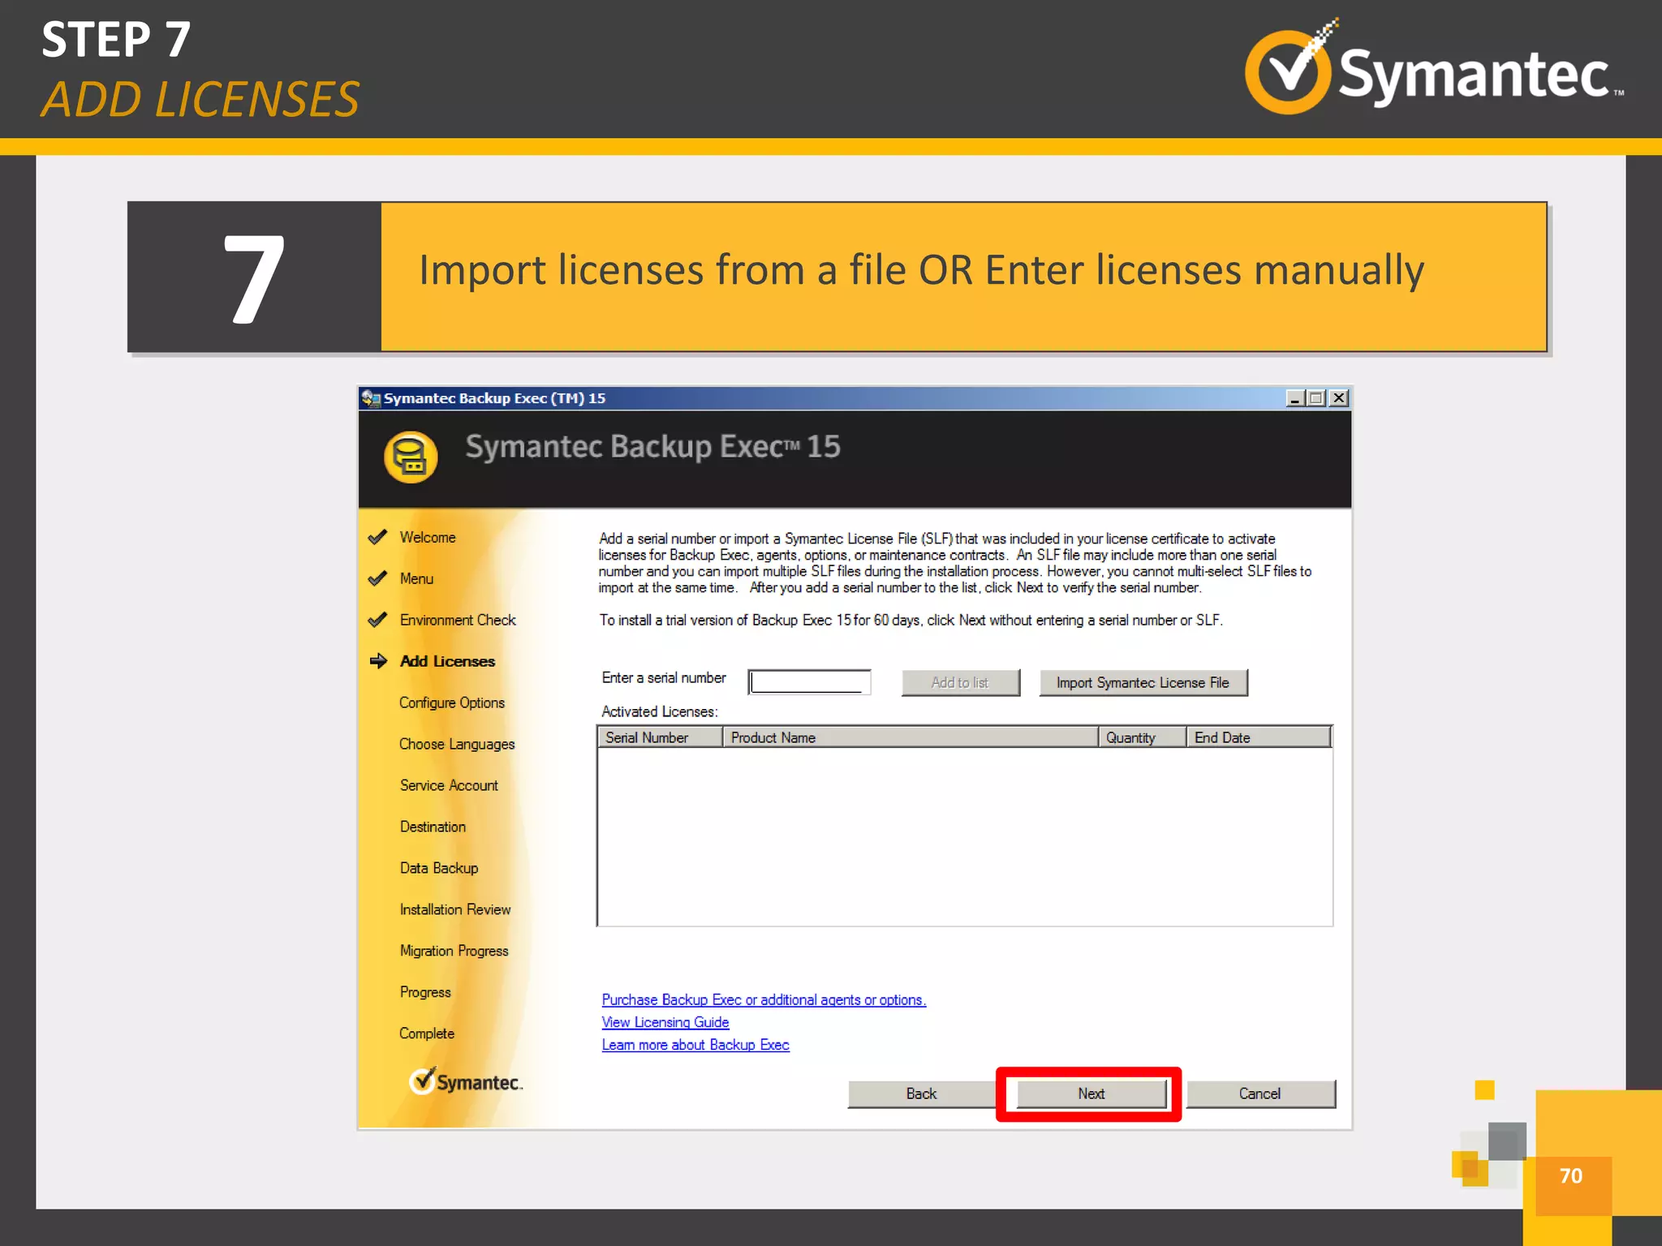Select Menu step in the sidebar
The height and width of the screenshot is (1246, 1662).
(x=416, y=578)
